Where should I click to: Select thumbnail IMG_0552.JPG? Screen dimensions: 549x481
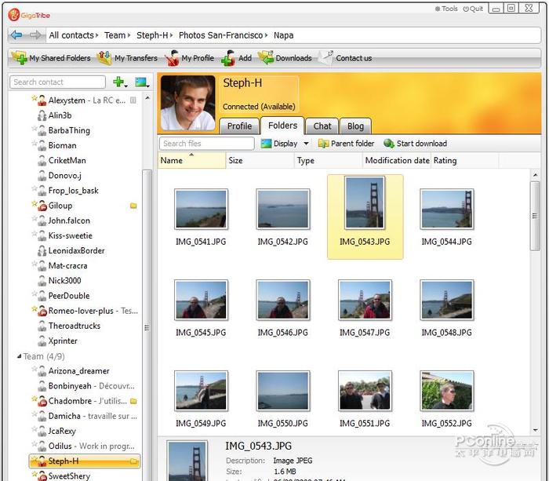(447, 391)
